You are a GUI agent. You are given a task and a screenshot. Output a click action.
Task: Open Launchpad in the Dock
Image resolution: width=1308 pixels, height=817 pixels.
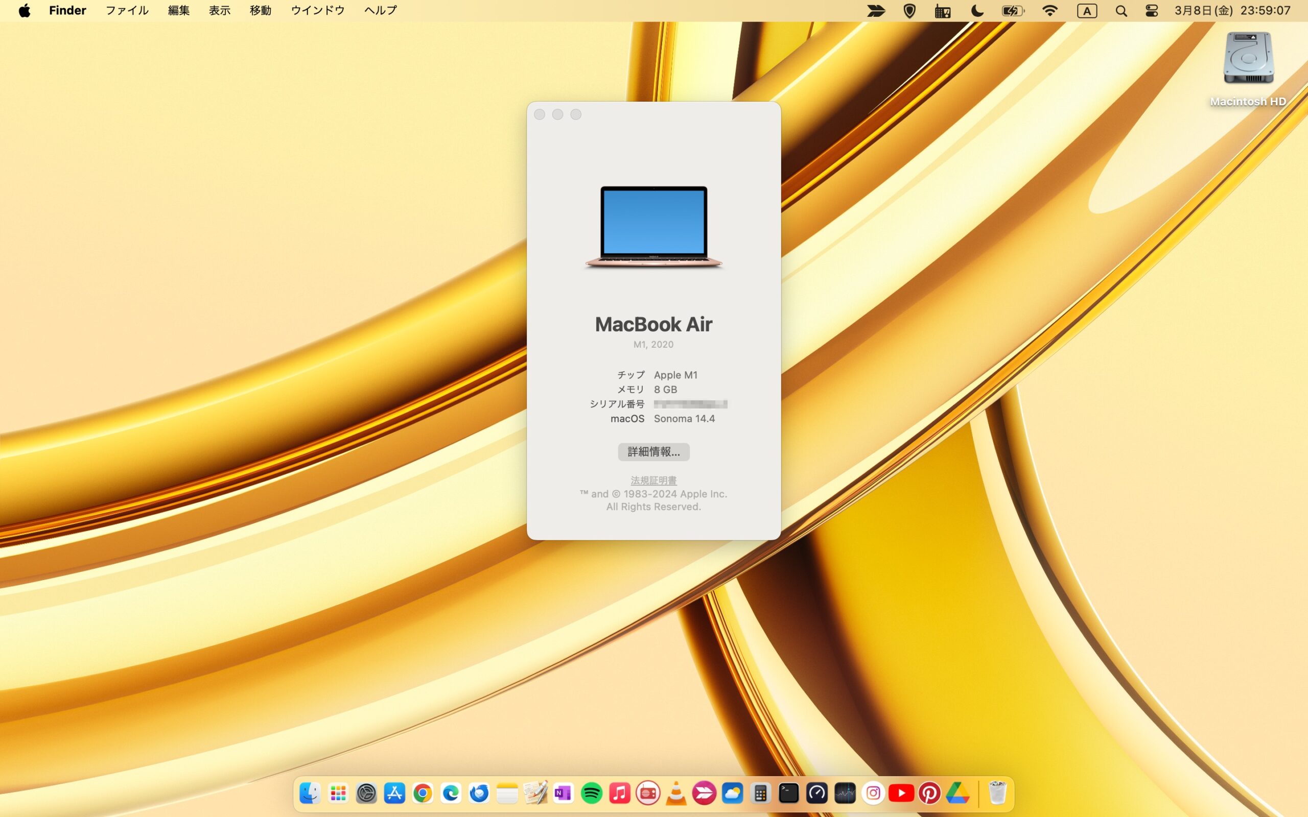point(338,793)
